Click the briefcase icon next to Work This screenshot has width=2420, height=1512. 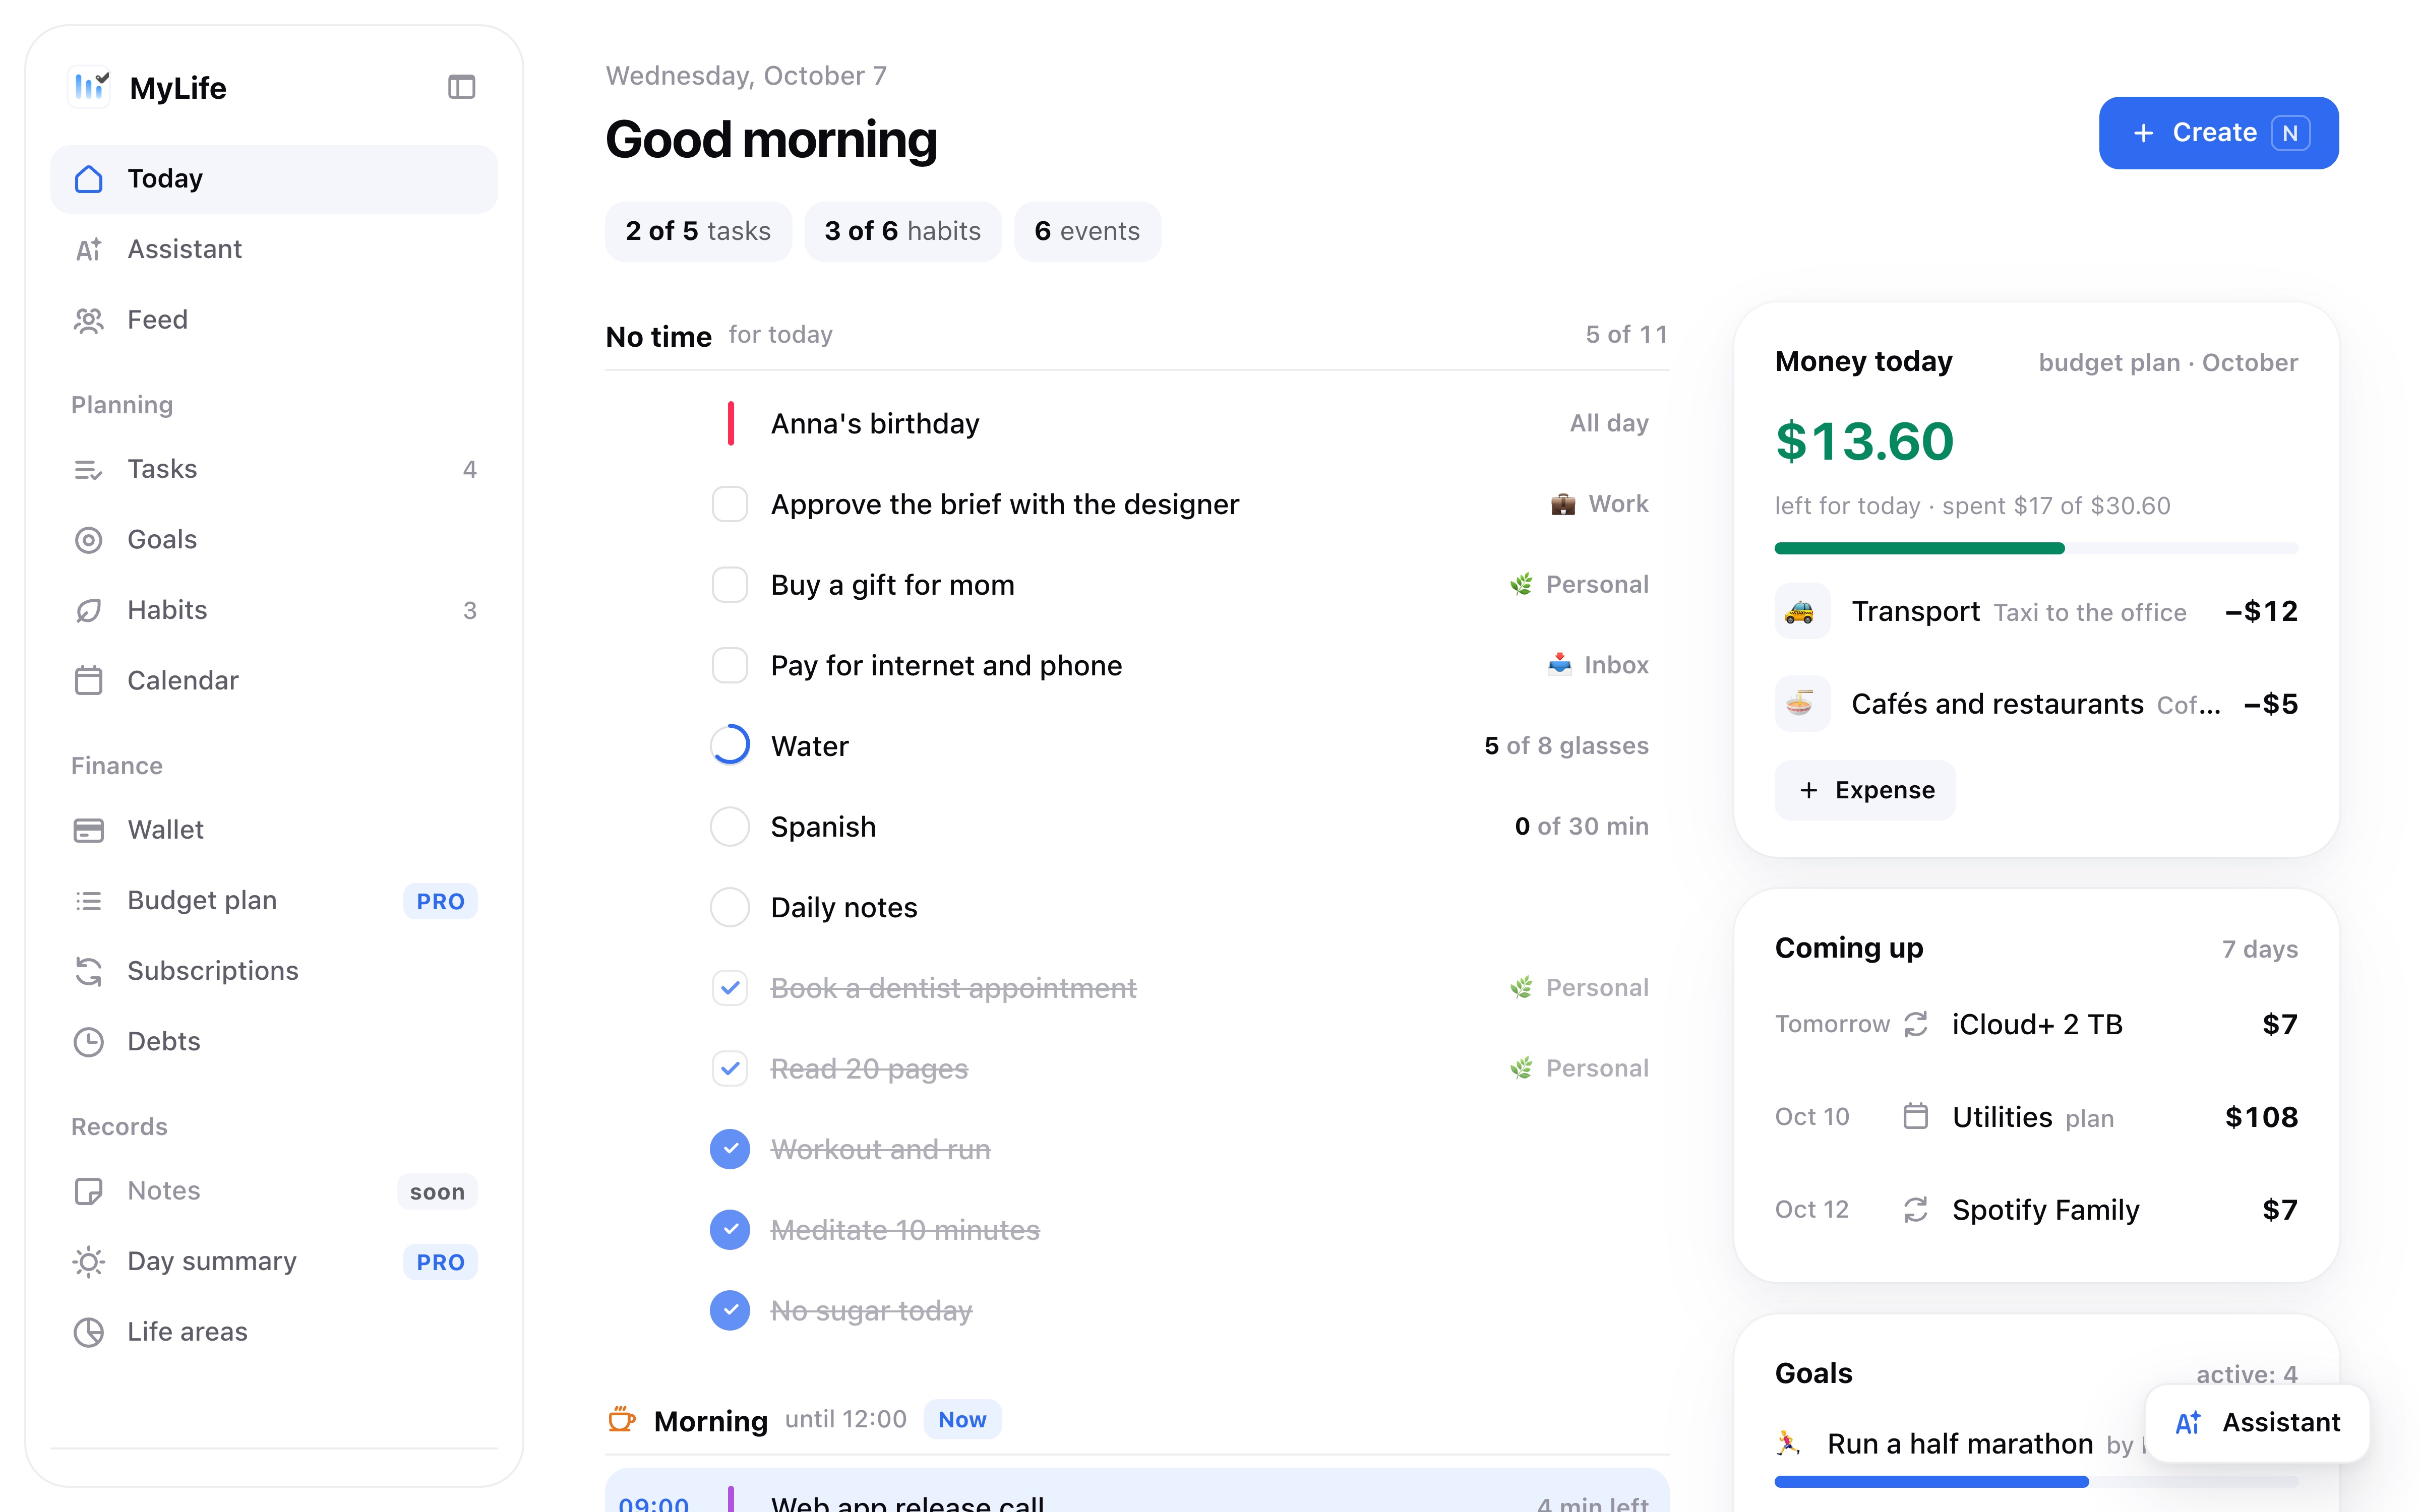(1562, 504)
